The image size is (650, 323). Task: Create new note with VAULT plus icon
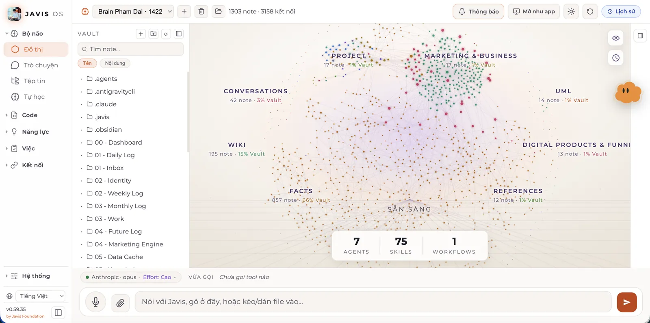pyautogui.click(x=141, y=34)
